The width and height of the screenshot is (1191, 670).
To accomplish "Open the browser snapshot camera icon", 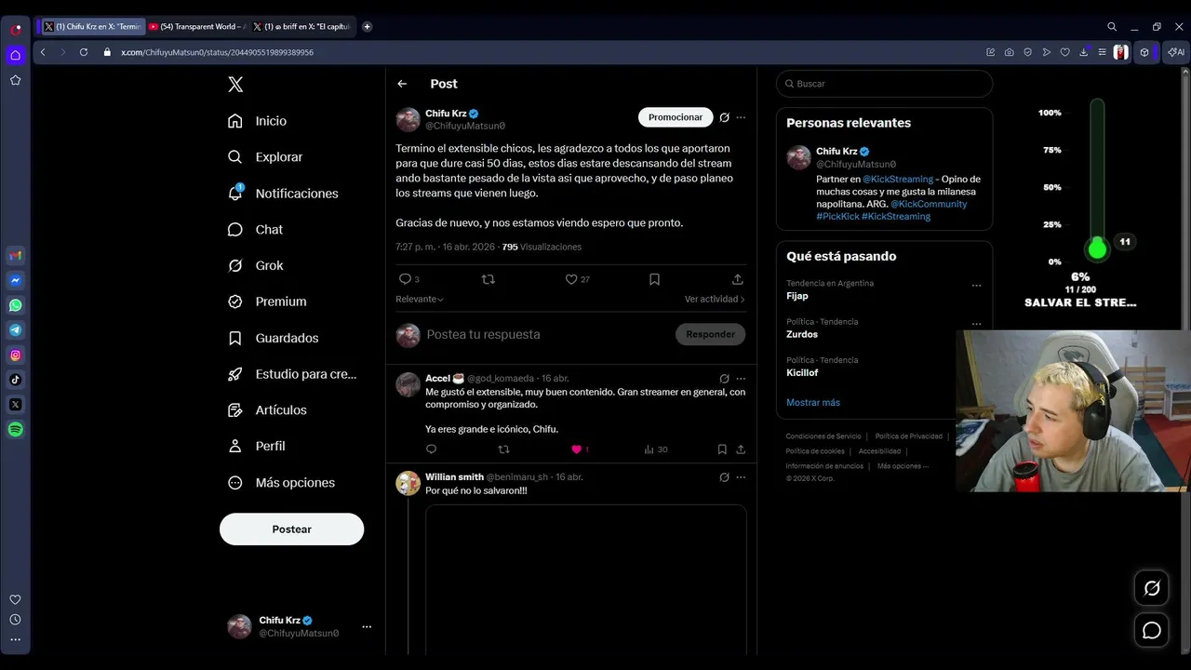I will (x=1010, y=52).
